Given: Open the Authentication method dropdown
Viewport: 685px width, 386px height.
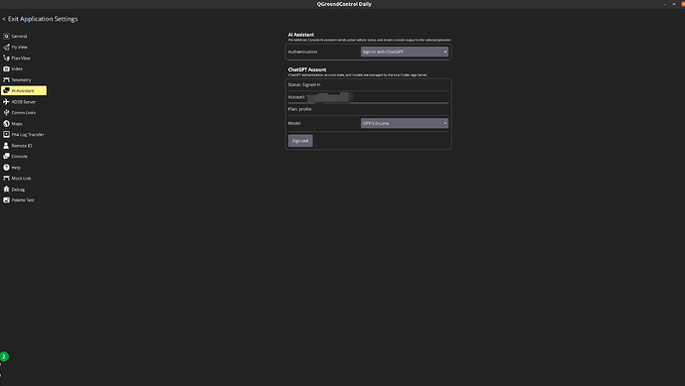Looking at the screenshot, I should pyautogui.click(x=404, y=52).
